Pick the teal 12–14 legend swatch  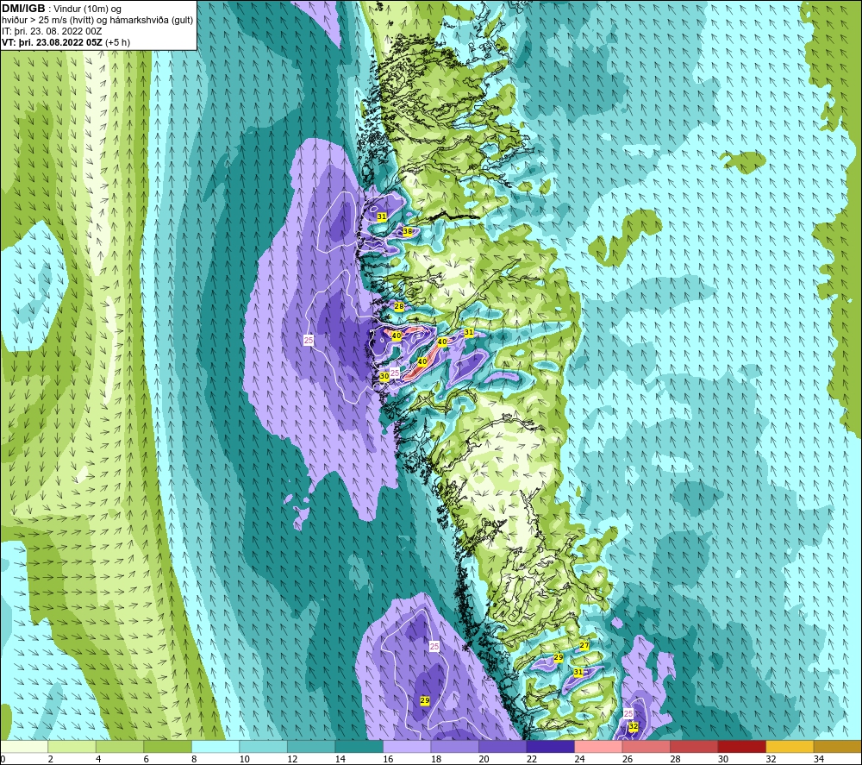pos(311,746)
